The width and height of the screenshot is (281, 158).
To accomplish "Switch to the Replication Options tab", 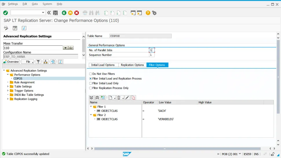I will point(132,65).
